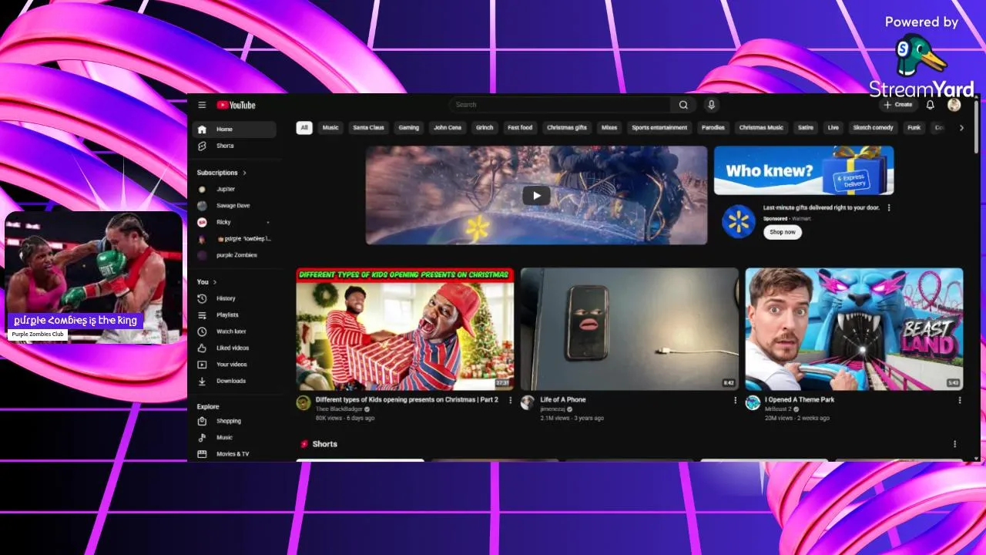
Task: Select the Santa Claus filter chip
Action: pos(368,128)
